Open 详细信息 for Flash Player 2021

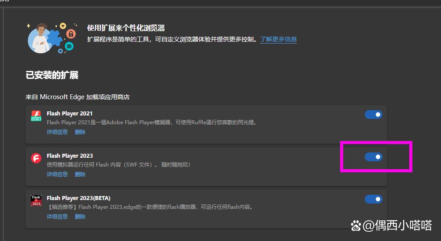pyautogui.click(x=57, y=132)
